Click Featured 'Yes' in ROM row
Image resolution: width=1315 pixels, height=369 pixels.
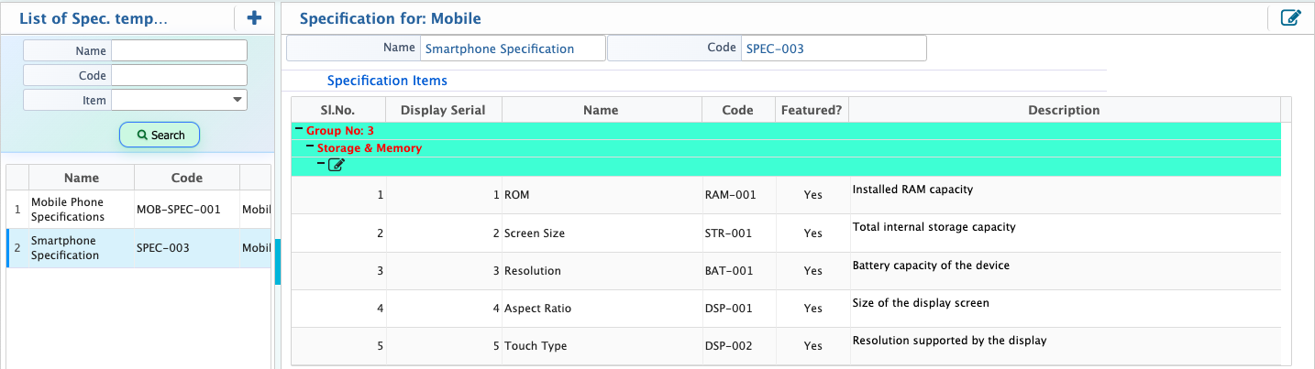[x=812, y=195]
